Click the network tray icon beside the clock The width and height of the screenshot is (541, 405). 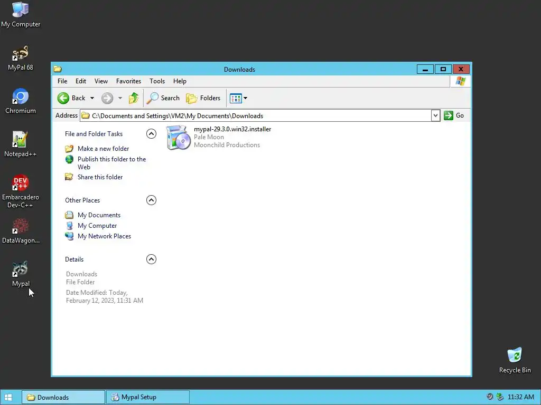coord(500,397)
